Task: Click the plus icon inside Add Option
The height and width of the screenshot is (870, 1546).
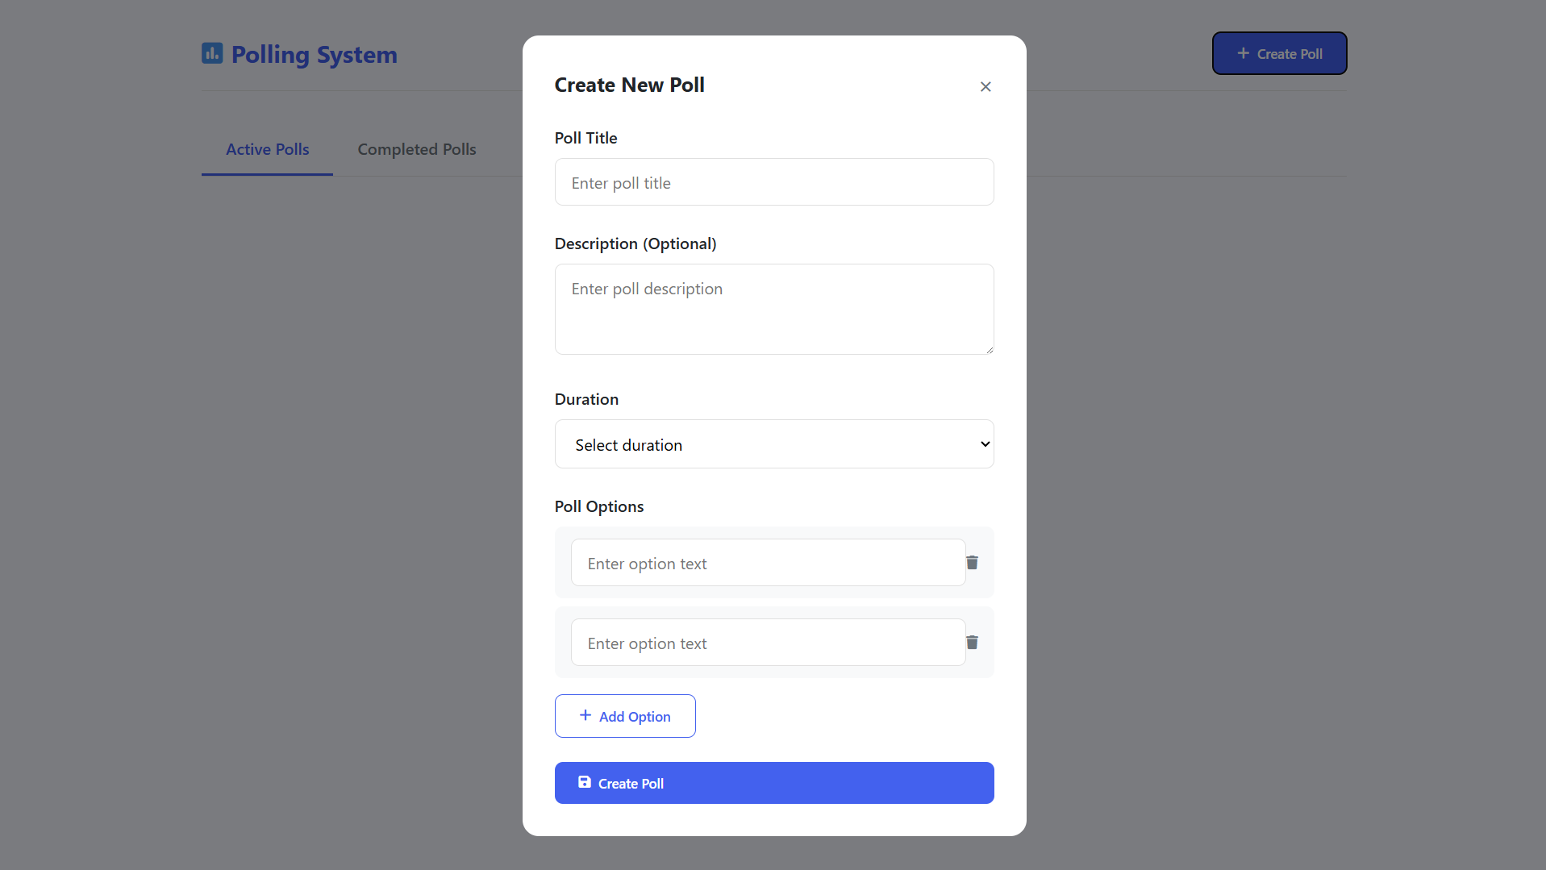Action: [585, 715]
